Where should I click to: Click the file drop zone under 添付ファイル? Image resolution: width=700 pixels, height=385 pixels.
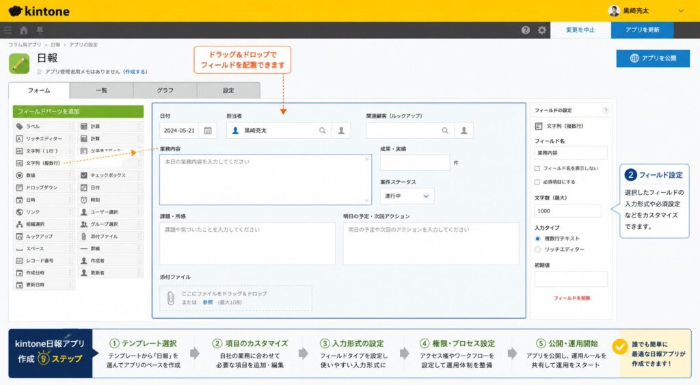pos(236,298)
